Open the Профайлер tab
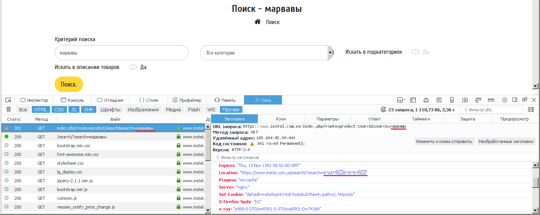 click(x=187, y=100)
